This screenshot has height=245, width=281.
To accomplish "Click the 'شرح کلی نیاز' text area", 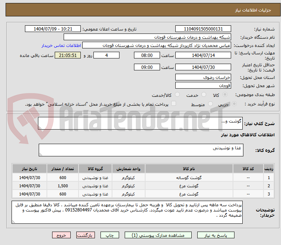I will click(140, 124).
